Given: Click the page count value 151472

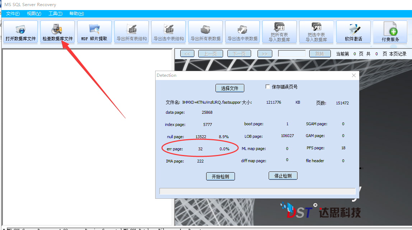Looking at the screenshot, I should click(x=342, y=103).
